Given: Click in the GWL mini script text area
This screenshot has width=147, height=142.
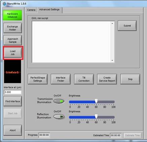Looking at the screenshot, I should [72, 42].
